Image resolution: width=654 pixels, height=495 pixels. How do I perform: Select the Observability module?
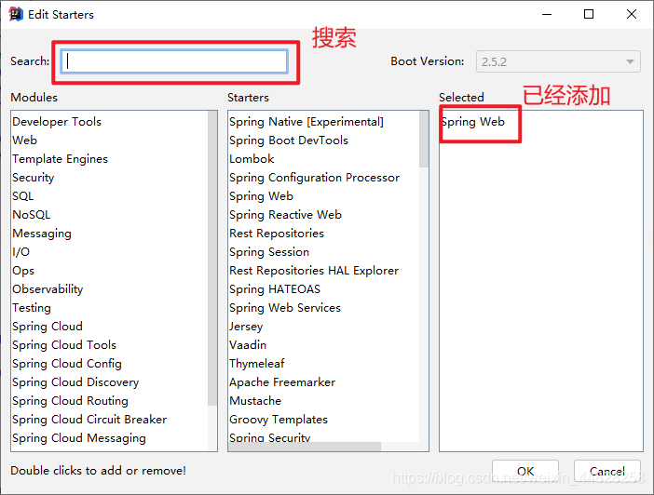(x=48, y=289)
